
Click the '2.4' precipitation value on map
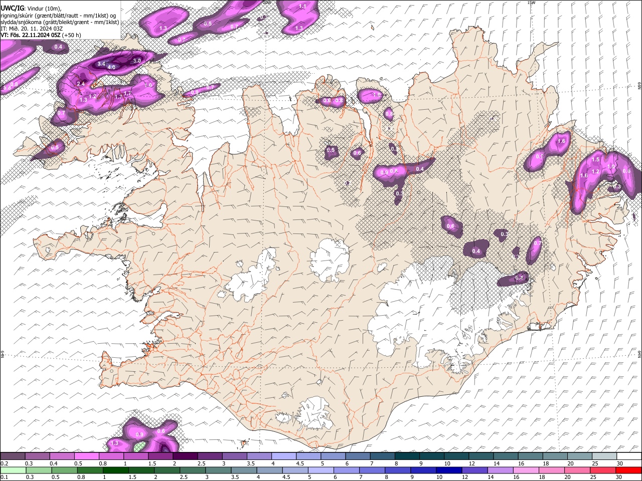(x=81, y=84)
